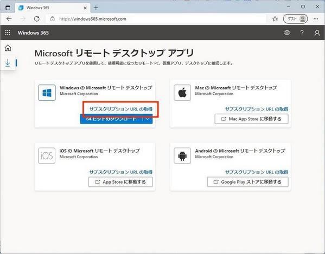Click the Windows 365 header title
This screenshot has width=325, height=254.
[x=33, y=32]
